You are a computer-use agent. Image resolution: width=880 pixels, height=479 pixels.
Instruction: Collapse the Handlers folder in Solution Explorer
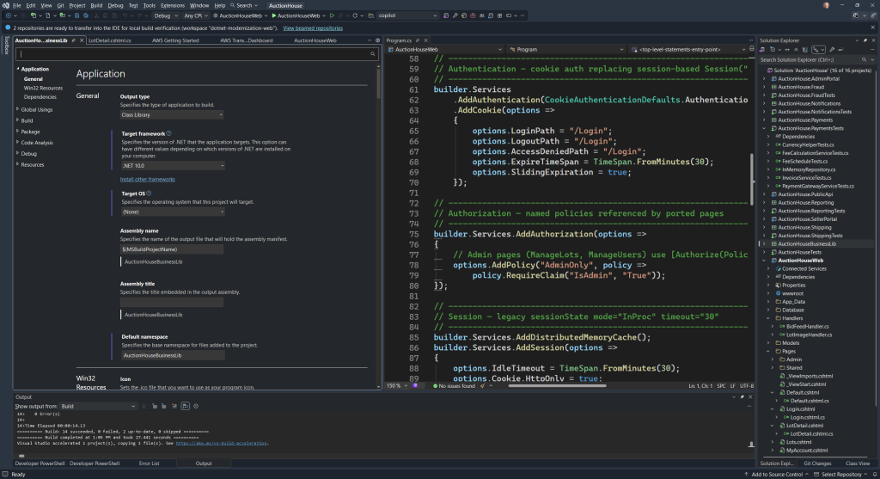click(x=769, y=318)
